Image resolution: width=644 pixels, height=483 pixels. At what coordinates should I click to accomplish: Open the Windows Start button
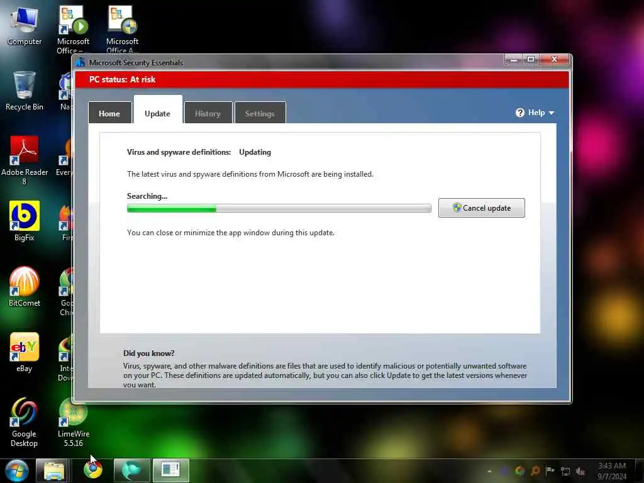[16, 470]
